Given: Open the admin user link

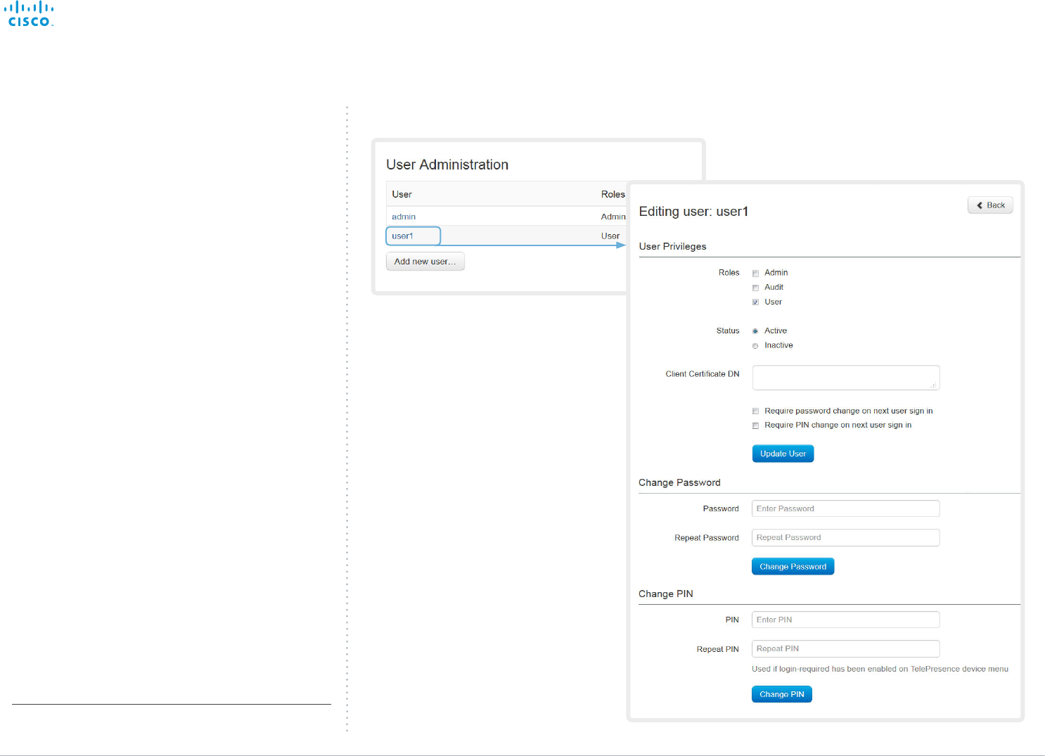Looking at the screenshot, I should (404, 217).
